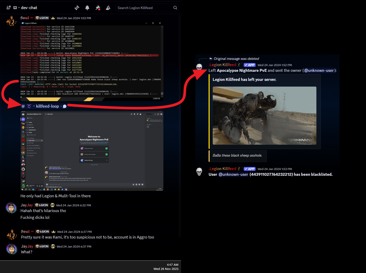Click the role badge icon on JayJay's 6:37 PM message

(53, 246)
